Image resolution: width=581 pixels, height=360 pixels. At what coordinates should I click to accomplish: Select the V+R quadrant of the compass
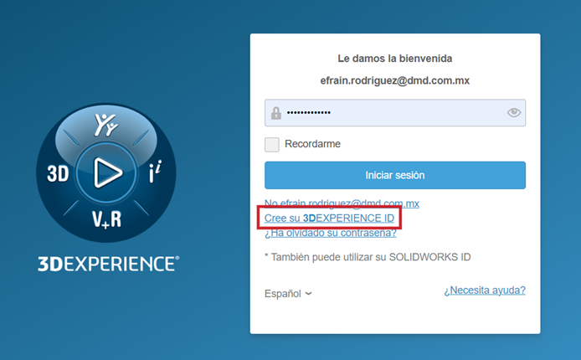[x=106, y=219]
